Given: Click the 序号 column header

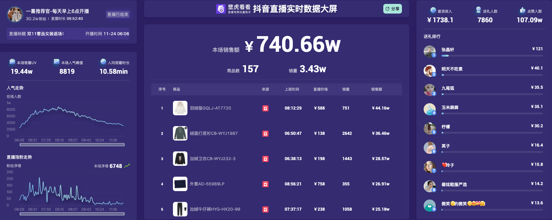Looking at the screenshot, I should (162, 89).
